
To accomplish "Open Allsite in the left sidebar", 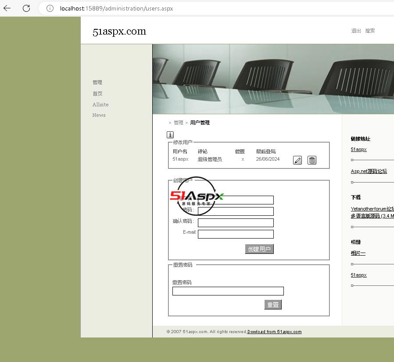I will [100, 105].
